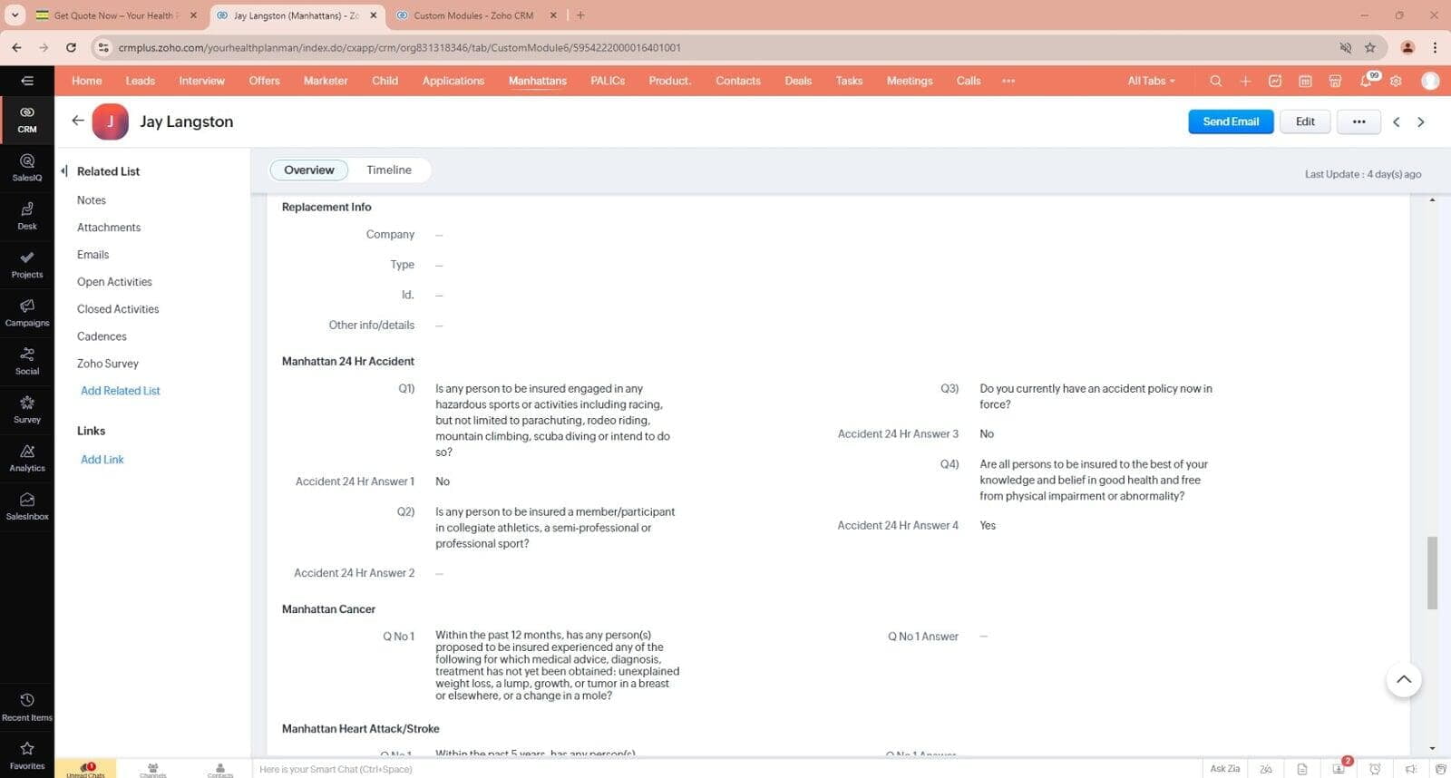Open Projects from the left sidebar
Image resolution: width=1451 pixels, height=778 pixels.
click(x=27, y=265)
